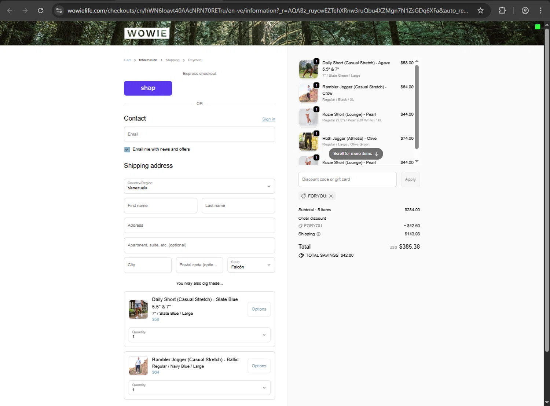550x406 pixels.
Task: Go to Cart breadcrumb
Action: pos(127,60)
